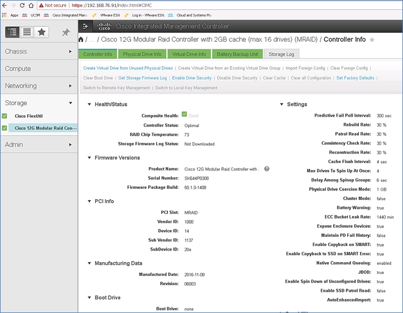Go back using the browser back arrow
The width and height of the screenshot is (403, 313).
pyautogui.click(x=5, y=5)
